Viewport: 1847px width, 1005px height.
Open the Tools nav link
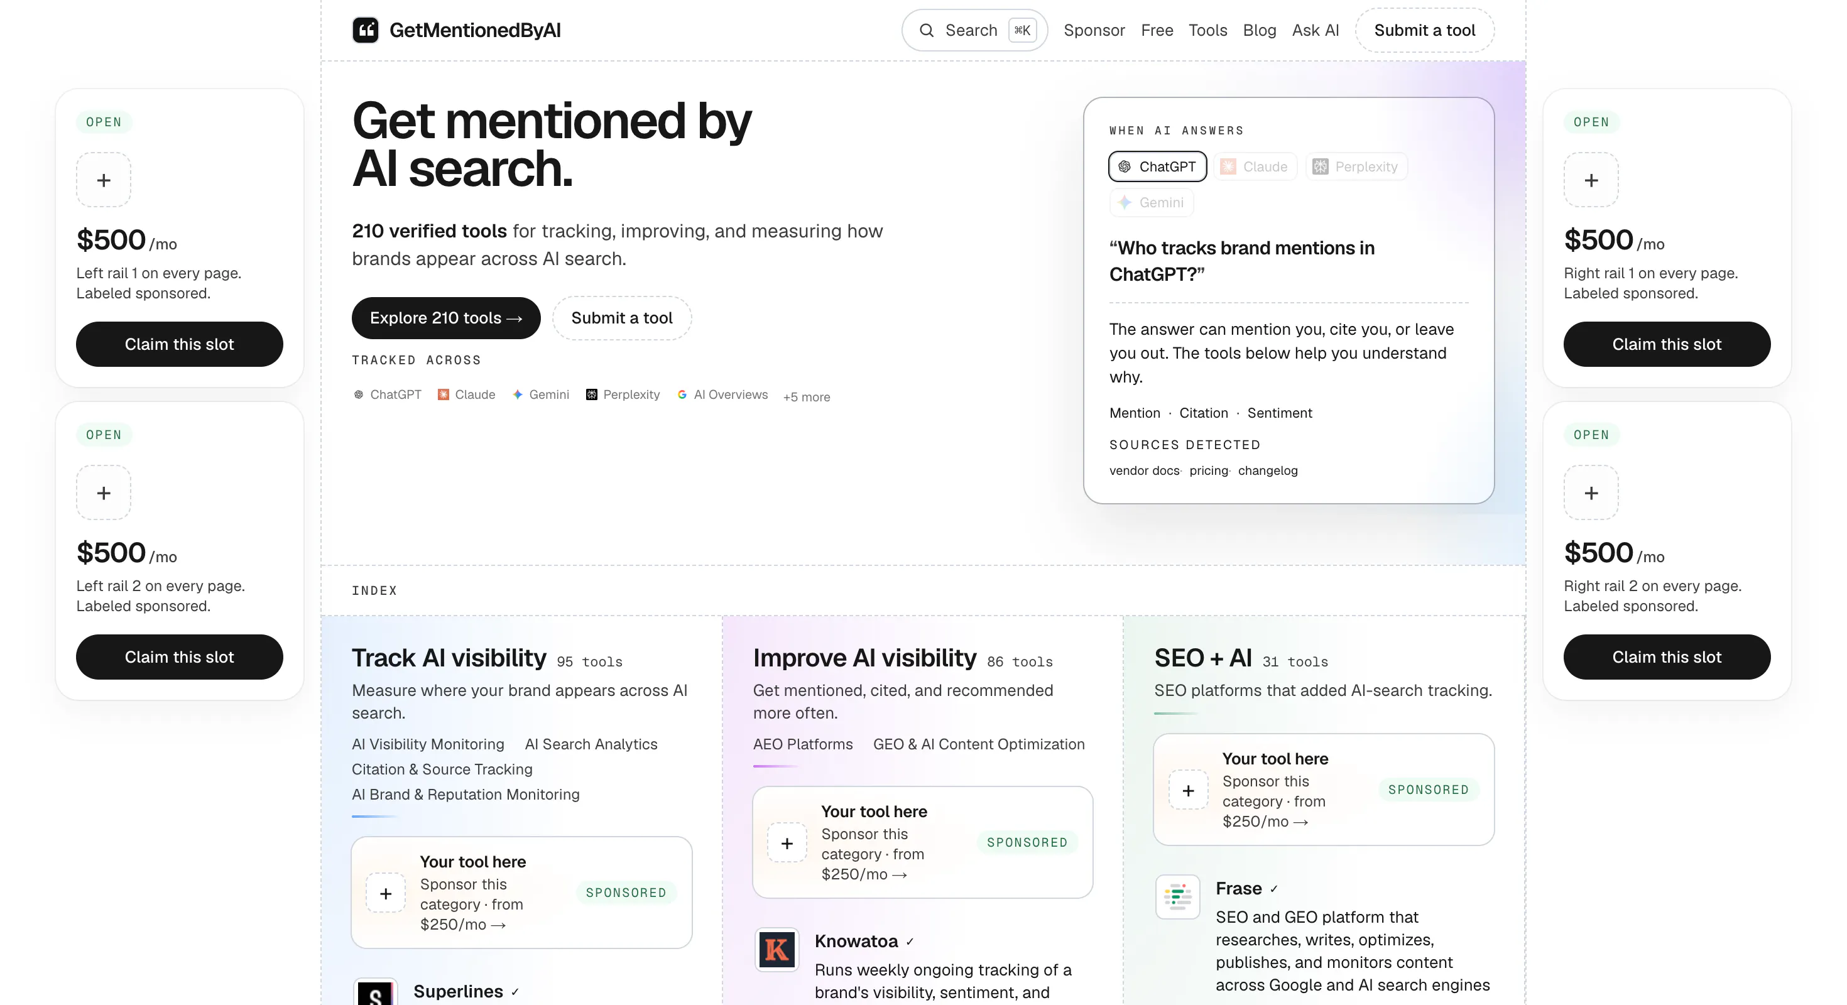[1207, 30]
